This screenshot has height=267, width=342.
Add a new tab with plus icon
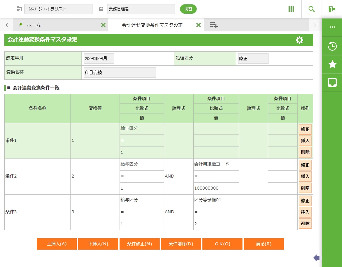(214, 25)
